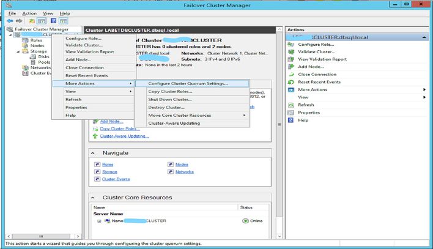Choose Shut Down Cluster from submenu
Screen dimensions: 433x249
pyautogui.click(x=192, y=99)
